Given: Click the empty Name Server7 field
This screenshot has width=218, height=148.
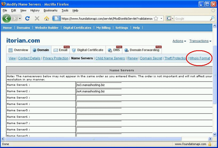Looking at the screenshot, I should [99, 123].
